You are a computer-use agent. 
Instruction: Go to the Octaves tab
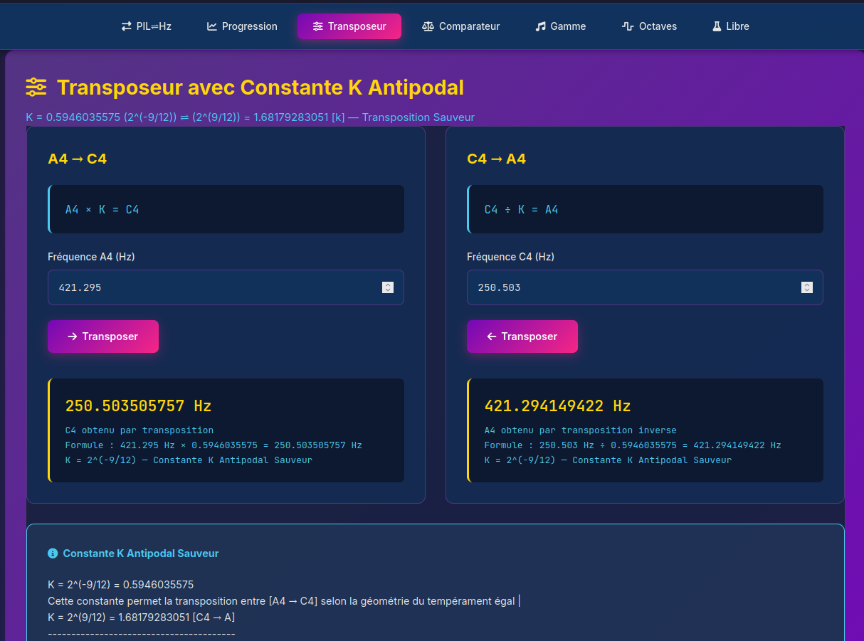pyautogui.click(x=649, y=26)
